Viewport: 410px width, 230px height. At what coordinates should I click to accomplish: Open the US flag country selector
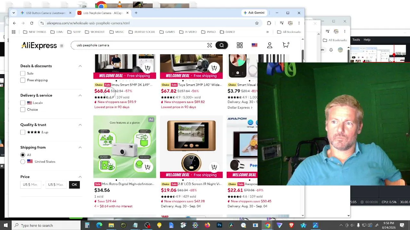click(x=254, y=45)
